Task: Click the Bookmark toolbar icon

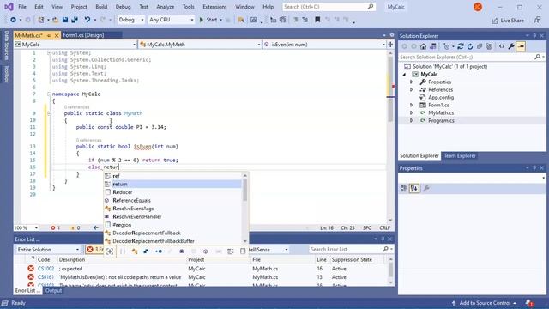Action: (x=317, y=20)
